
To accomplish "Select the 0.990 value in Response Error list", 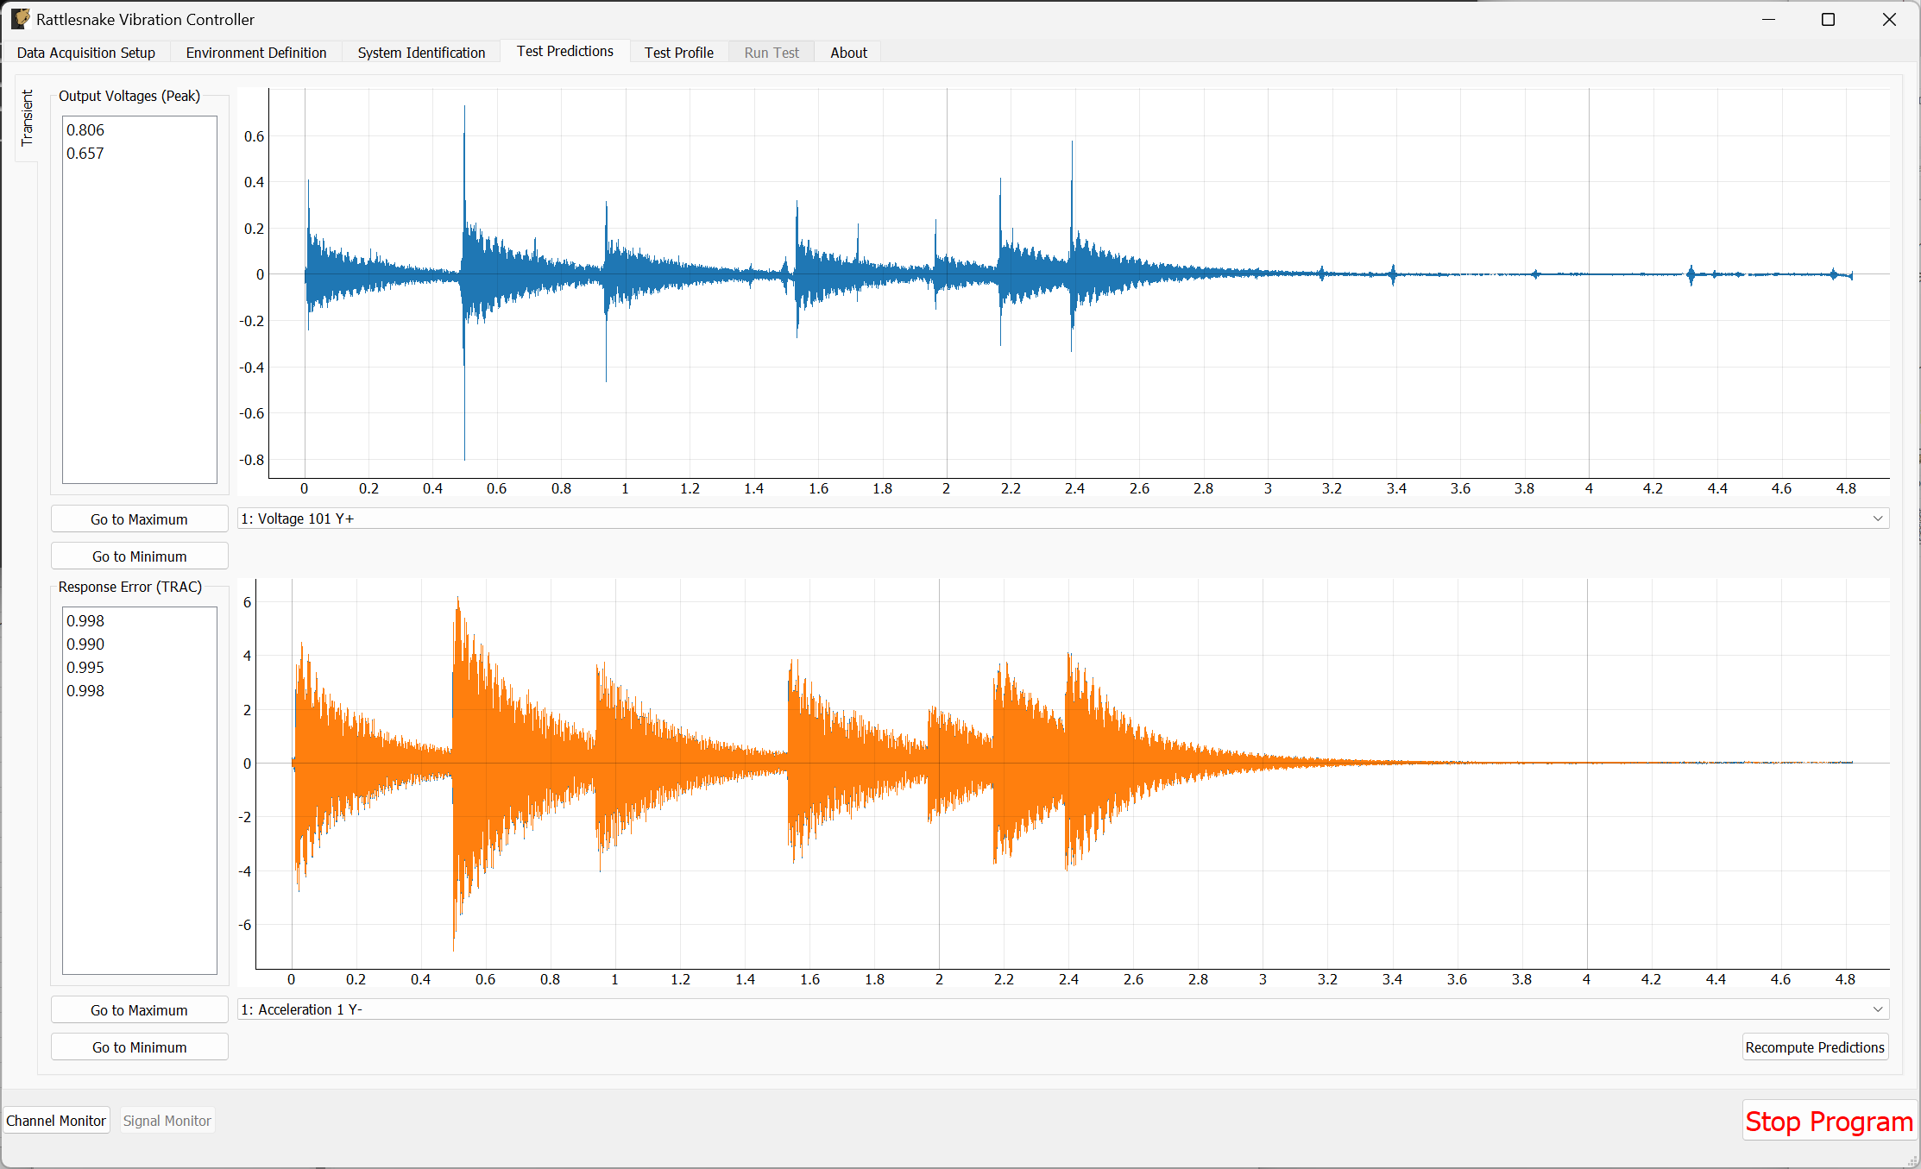I will pos(85,644).
